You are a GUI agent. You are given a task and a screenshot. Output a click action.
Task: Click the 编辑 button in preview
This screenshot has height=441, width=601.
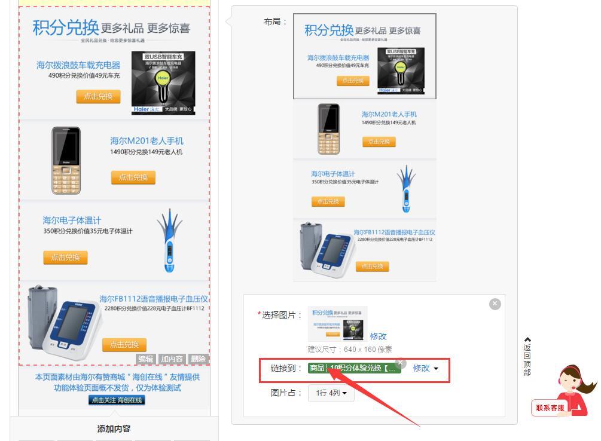tap(146, 359)
